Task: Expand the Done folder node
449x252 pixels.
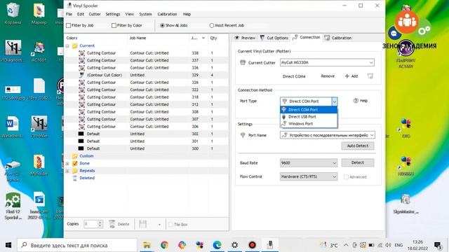Action: tap(67, 163)
